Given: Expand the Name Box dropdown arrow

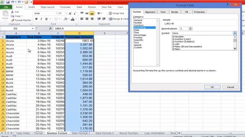Looking at the screenshot, I should click(33, 29).
